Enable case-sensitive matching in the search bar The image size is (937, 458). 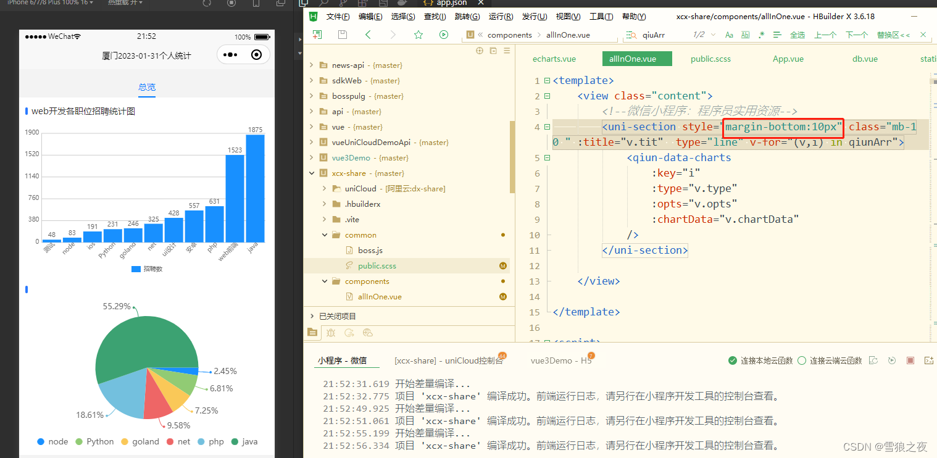point(729,35)
